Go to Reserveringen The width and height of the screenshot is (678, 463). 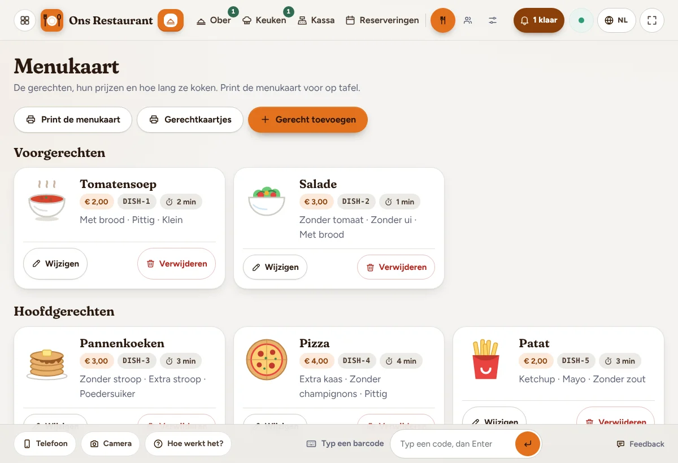pos(383,20)
